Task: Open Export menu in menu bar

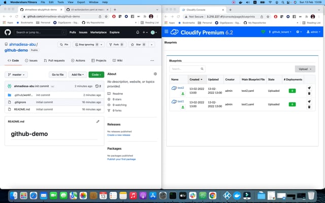Action: (81, 2)
